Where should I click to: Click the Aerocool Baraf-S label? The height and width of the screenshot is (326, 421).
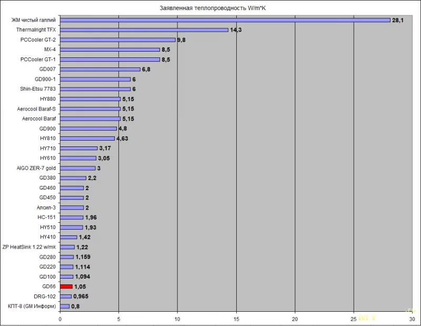36,108
